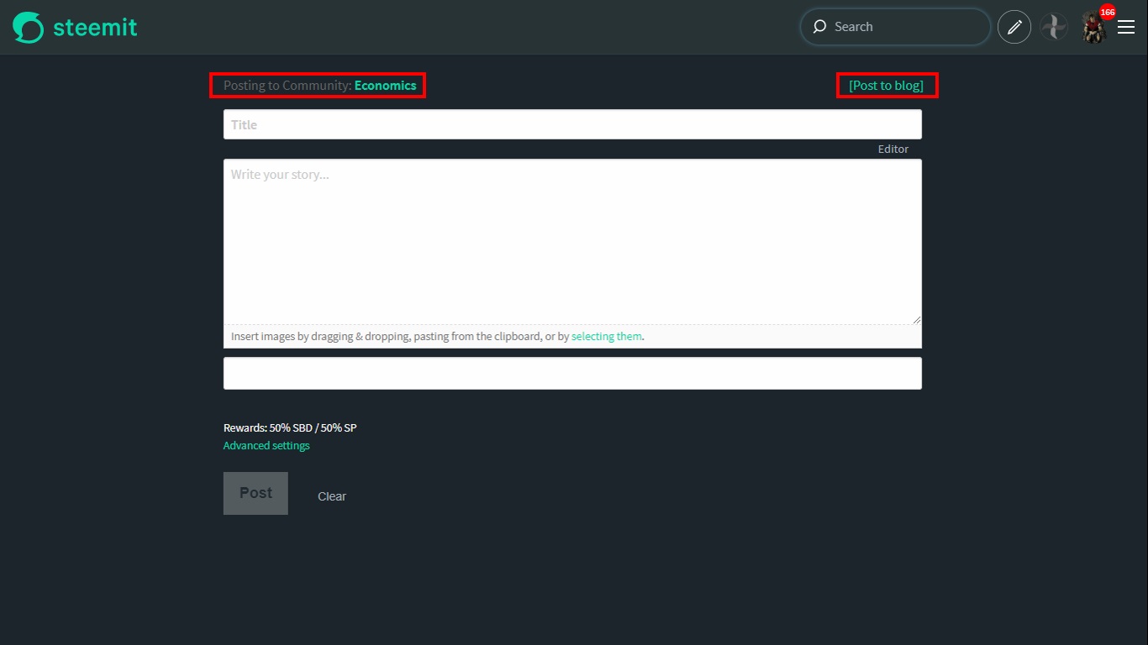Image resolution: width=1148 pixels, height=645 pixels.
Task: Click the pinwheel icon in header
Action: coord(1054,27)
